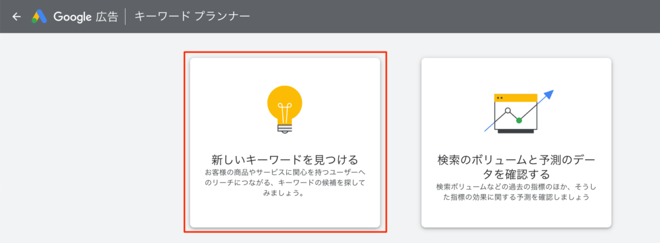This screenshot has height=243, width=660.
Task: Click the Google Ads triangle logo
Action: [39, 16]
